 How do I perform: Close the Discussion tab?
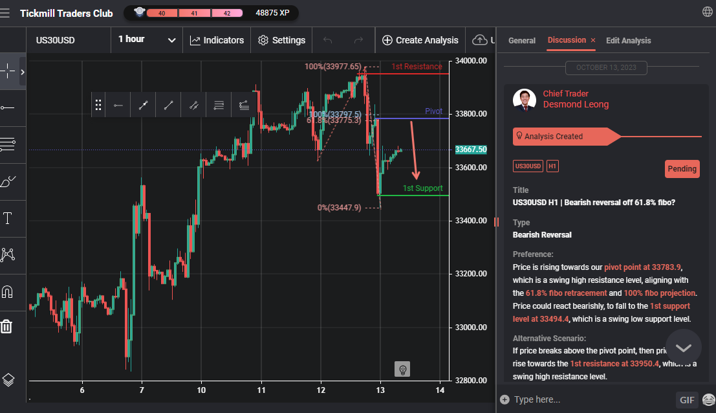click(592, 41)
